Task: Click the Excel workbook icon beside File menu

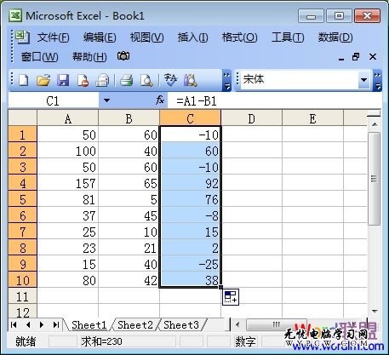Action: tap(22, 37)
